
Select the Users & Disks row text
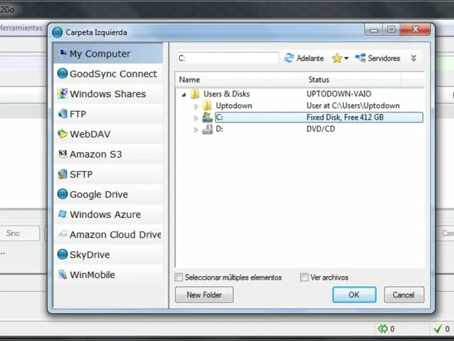tap(226, 94)
